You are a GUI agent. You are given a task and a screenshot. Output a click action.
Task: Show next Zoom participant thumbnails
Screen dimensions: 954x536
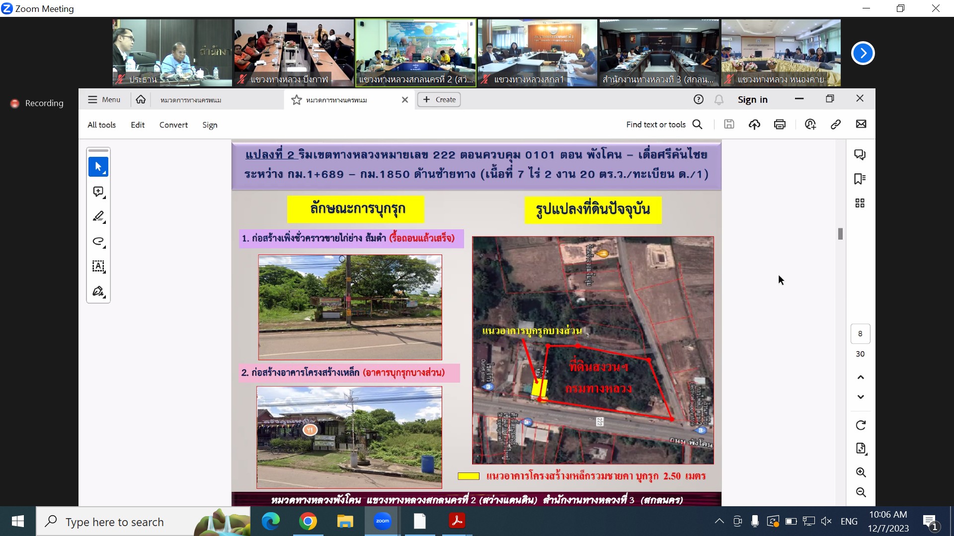point(863,53)
